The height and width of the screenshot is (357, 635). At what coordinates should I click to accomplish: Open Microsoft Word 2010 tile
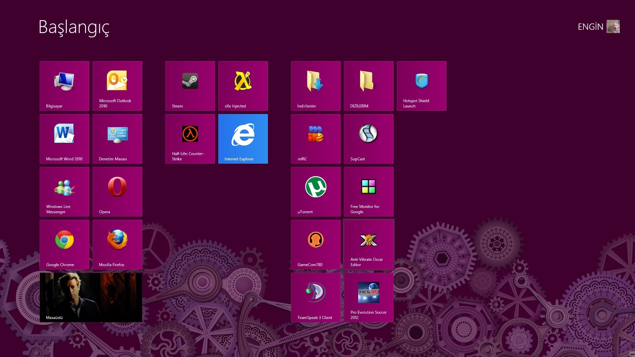[64, 139]
